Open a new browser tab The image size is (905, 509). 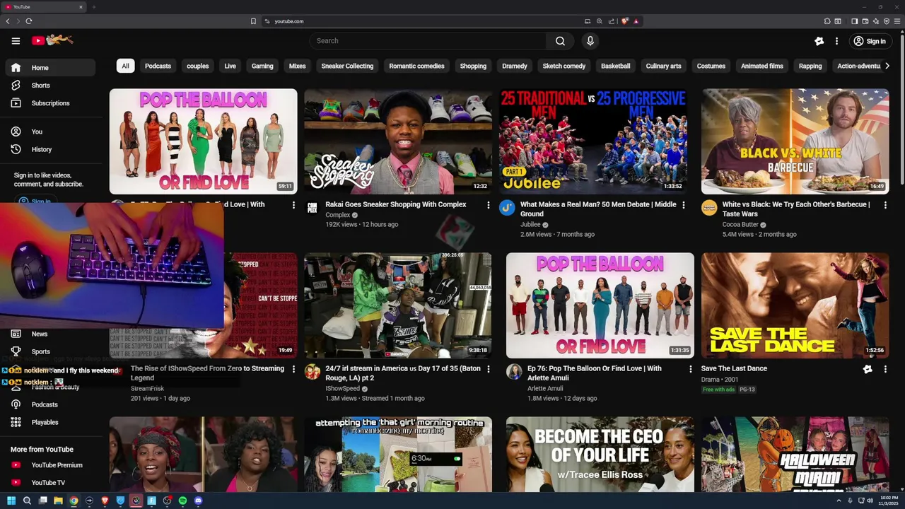pos(93,7)
